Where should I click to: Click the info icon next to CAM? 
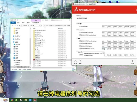click(82, 52)
